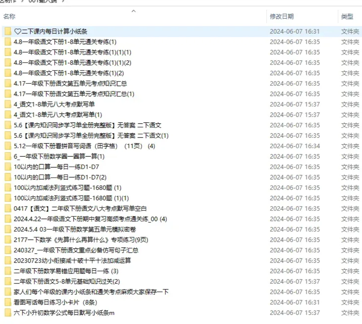The image size is (362, 324).
Task: Select name 100以内加减法列竖式练习题-1680题 (1)(1)
Action: (x=71, y=198)
